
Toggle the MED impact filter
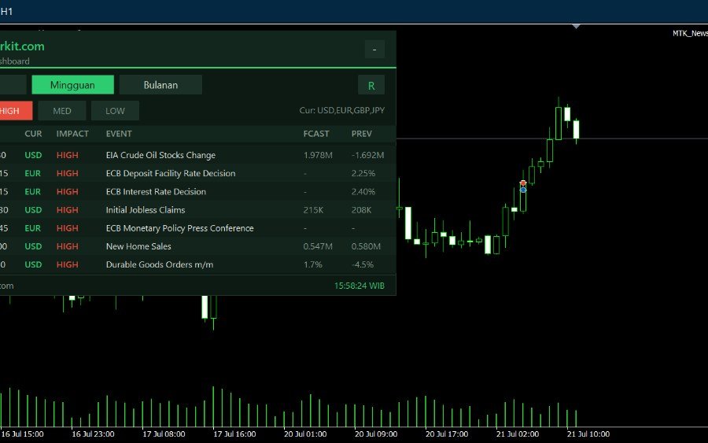pos(62,111)
